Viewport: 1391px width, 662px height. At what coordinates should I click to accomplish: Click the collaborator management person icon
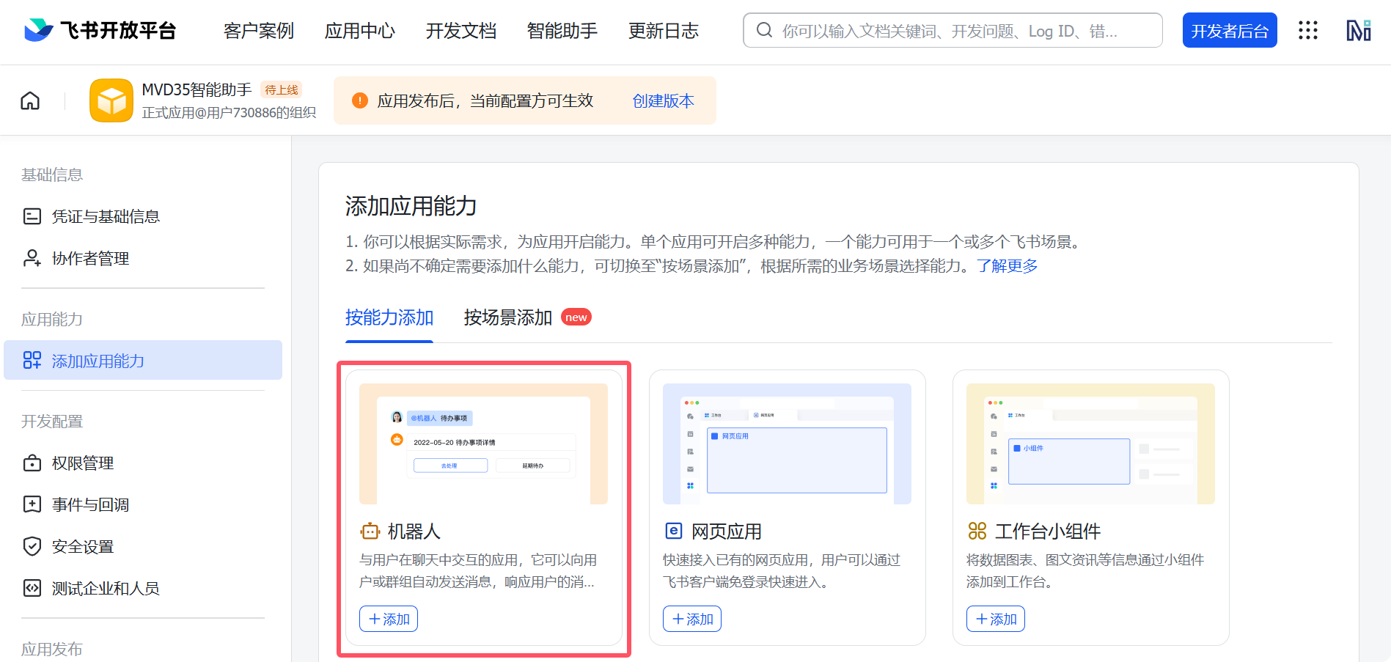pos(32,258)
